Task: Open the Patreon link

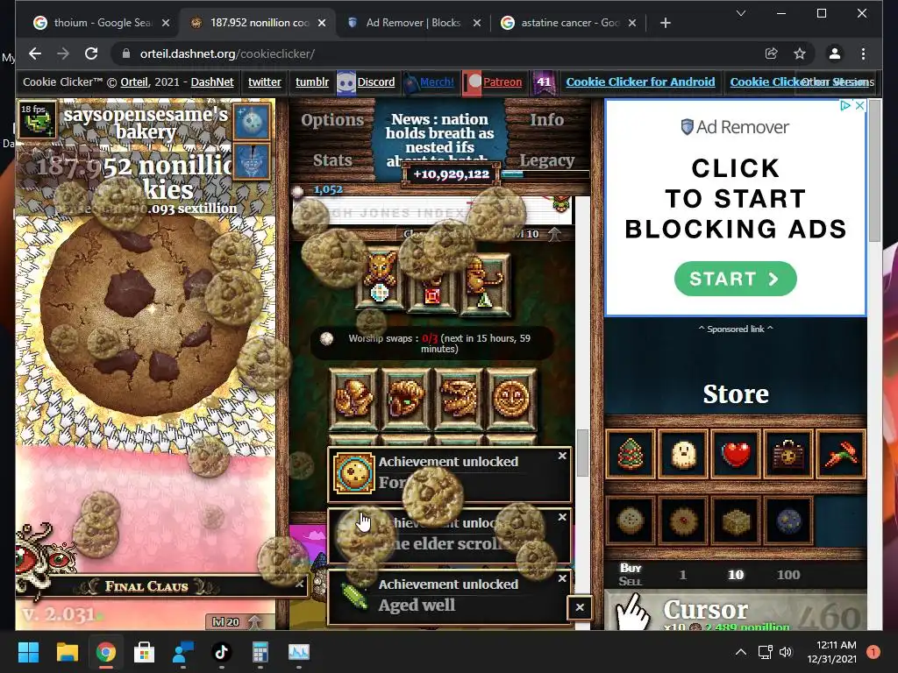Action: [x=502, y=81]
